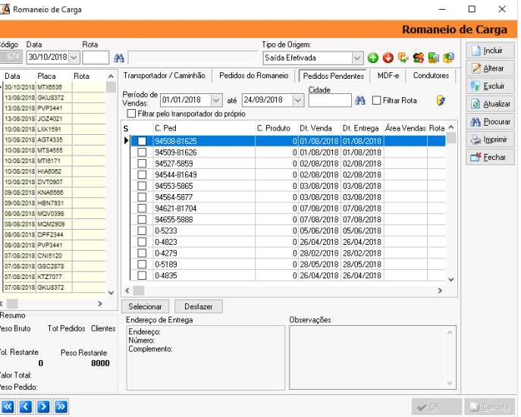Select order cell 0-4835
This screenshot has height=417, width=521.
[204, 275]
